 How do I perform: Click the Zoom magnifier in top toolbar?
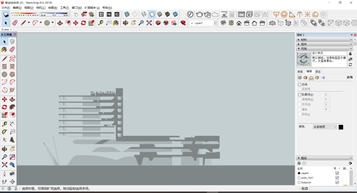pyautogui.click(x=141, y=23)
